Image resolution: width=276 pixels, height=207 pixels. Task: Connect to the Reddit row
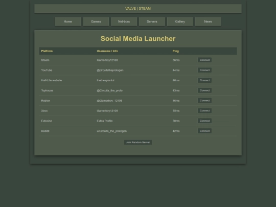205,131
